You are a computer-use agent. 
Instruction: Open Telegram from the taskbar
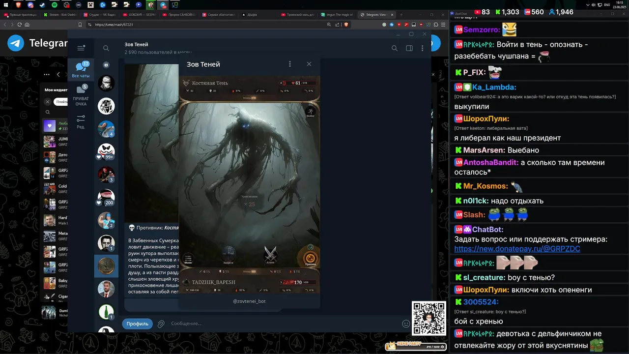[x=163, y=5]
